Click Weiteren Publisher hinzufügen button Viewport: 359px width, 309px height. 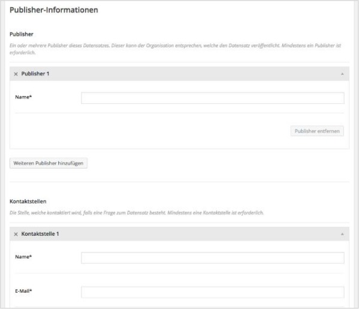point(49,163)
